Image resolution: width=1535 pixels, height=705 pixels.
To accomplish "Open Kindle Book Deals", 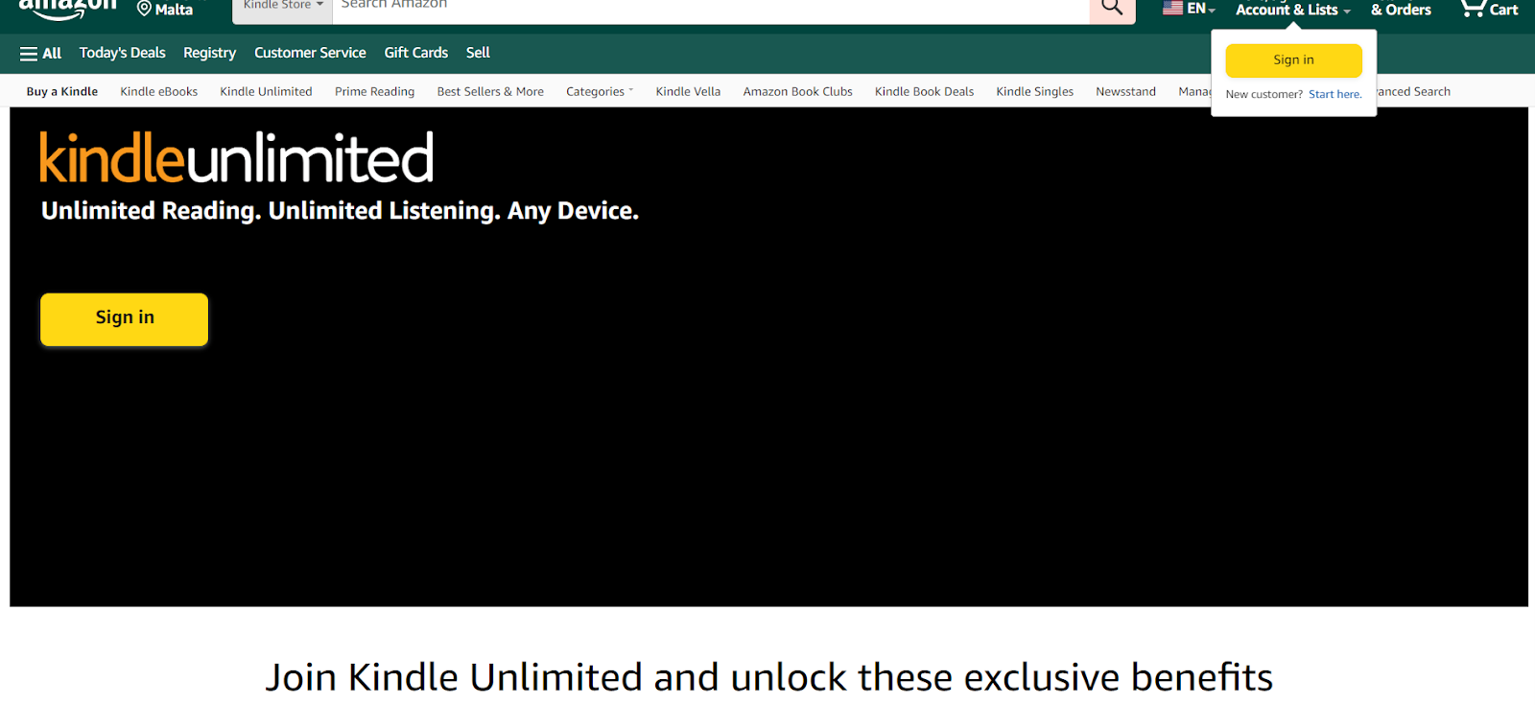I will tap(924, 92).
